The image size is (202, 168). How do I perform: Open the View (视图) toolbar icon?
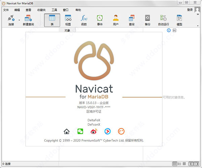tap(68, 20)
